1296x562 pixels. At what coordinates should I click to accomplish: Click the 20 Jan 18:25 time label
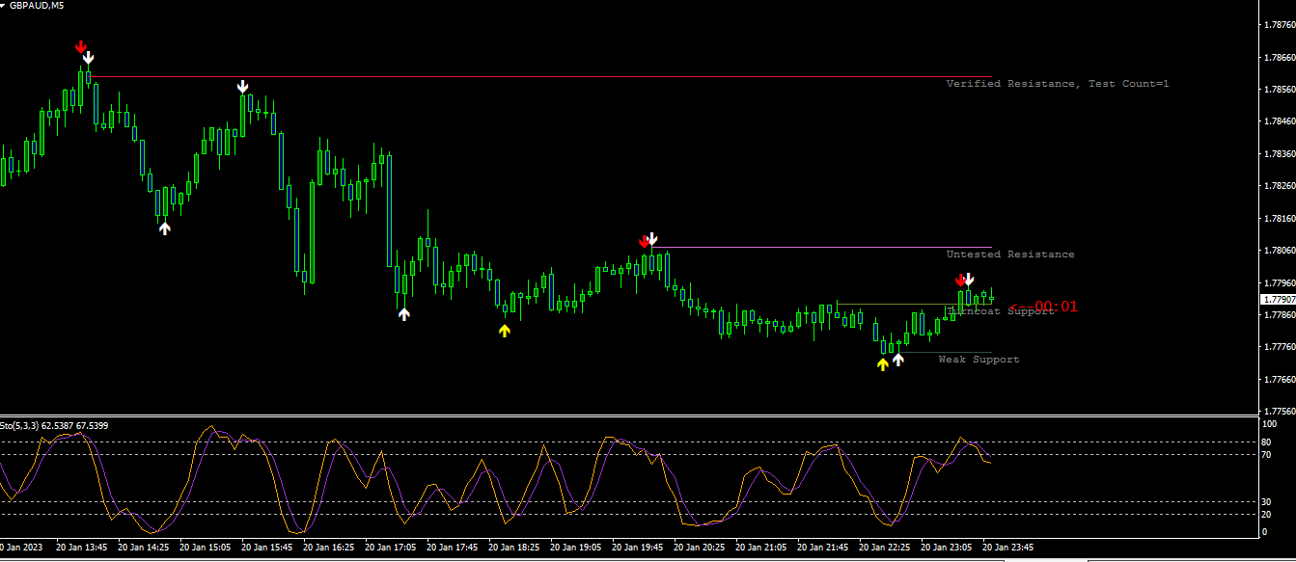point(513,547)
